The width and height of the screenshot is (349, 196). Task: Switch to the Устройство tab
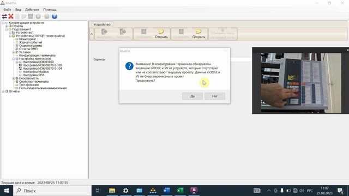(x=102, y=24)
